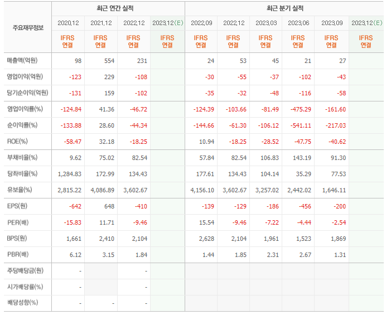Click the 최근 연간 실적 header

coord(115,8)
